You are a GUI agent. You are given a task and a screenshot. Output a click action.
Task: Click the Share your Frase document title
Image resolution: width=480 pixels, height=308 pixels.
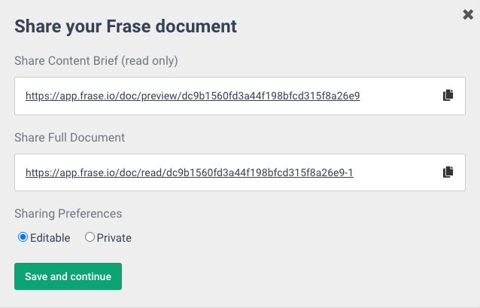[x=126, y=26]
